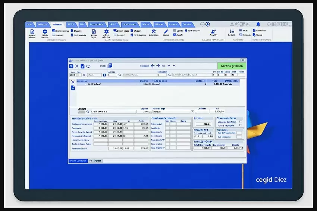Switch to the Favoritos tab
The height and width of the screenshot is (211, 317).
[x=187, y=24]
